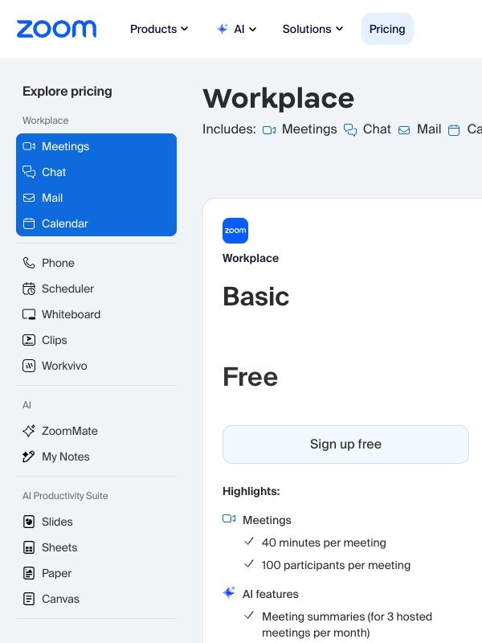482x643 pixels.
Task: Click the blue Zoom Workplace app icon
Action: (235, 231)
